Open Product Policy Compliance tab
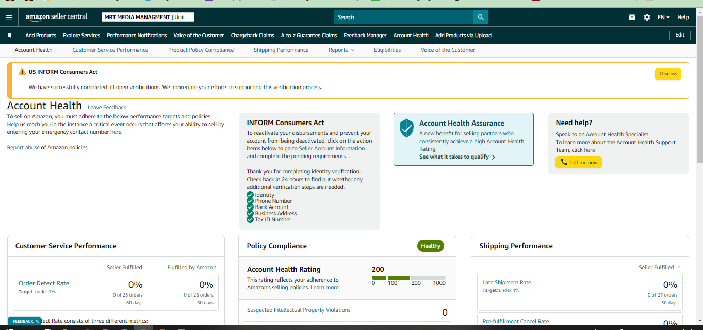Viewport: 703px width, 330px height. (201, 50)
